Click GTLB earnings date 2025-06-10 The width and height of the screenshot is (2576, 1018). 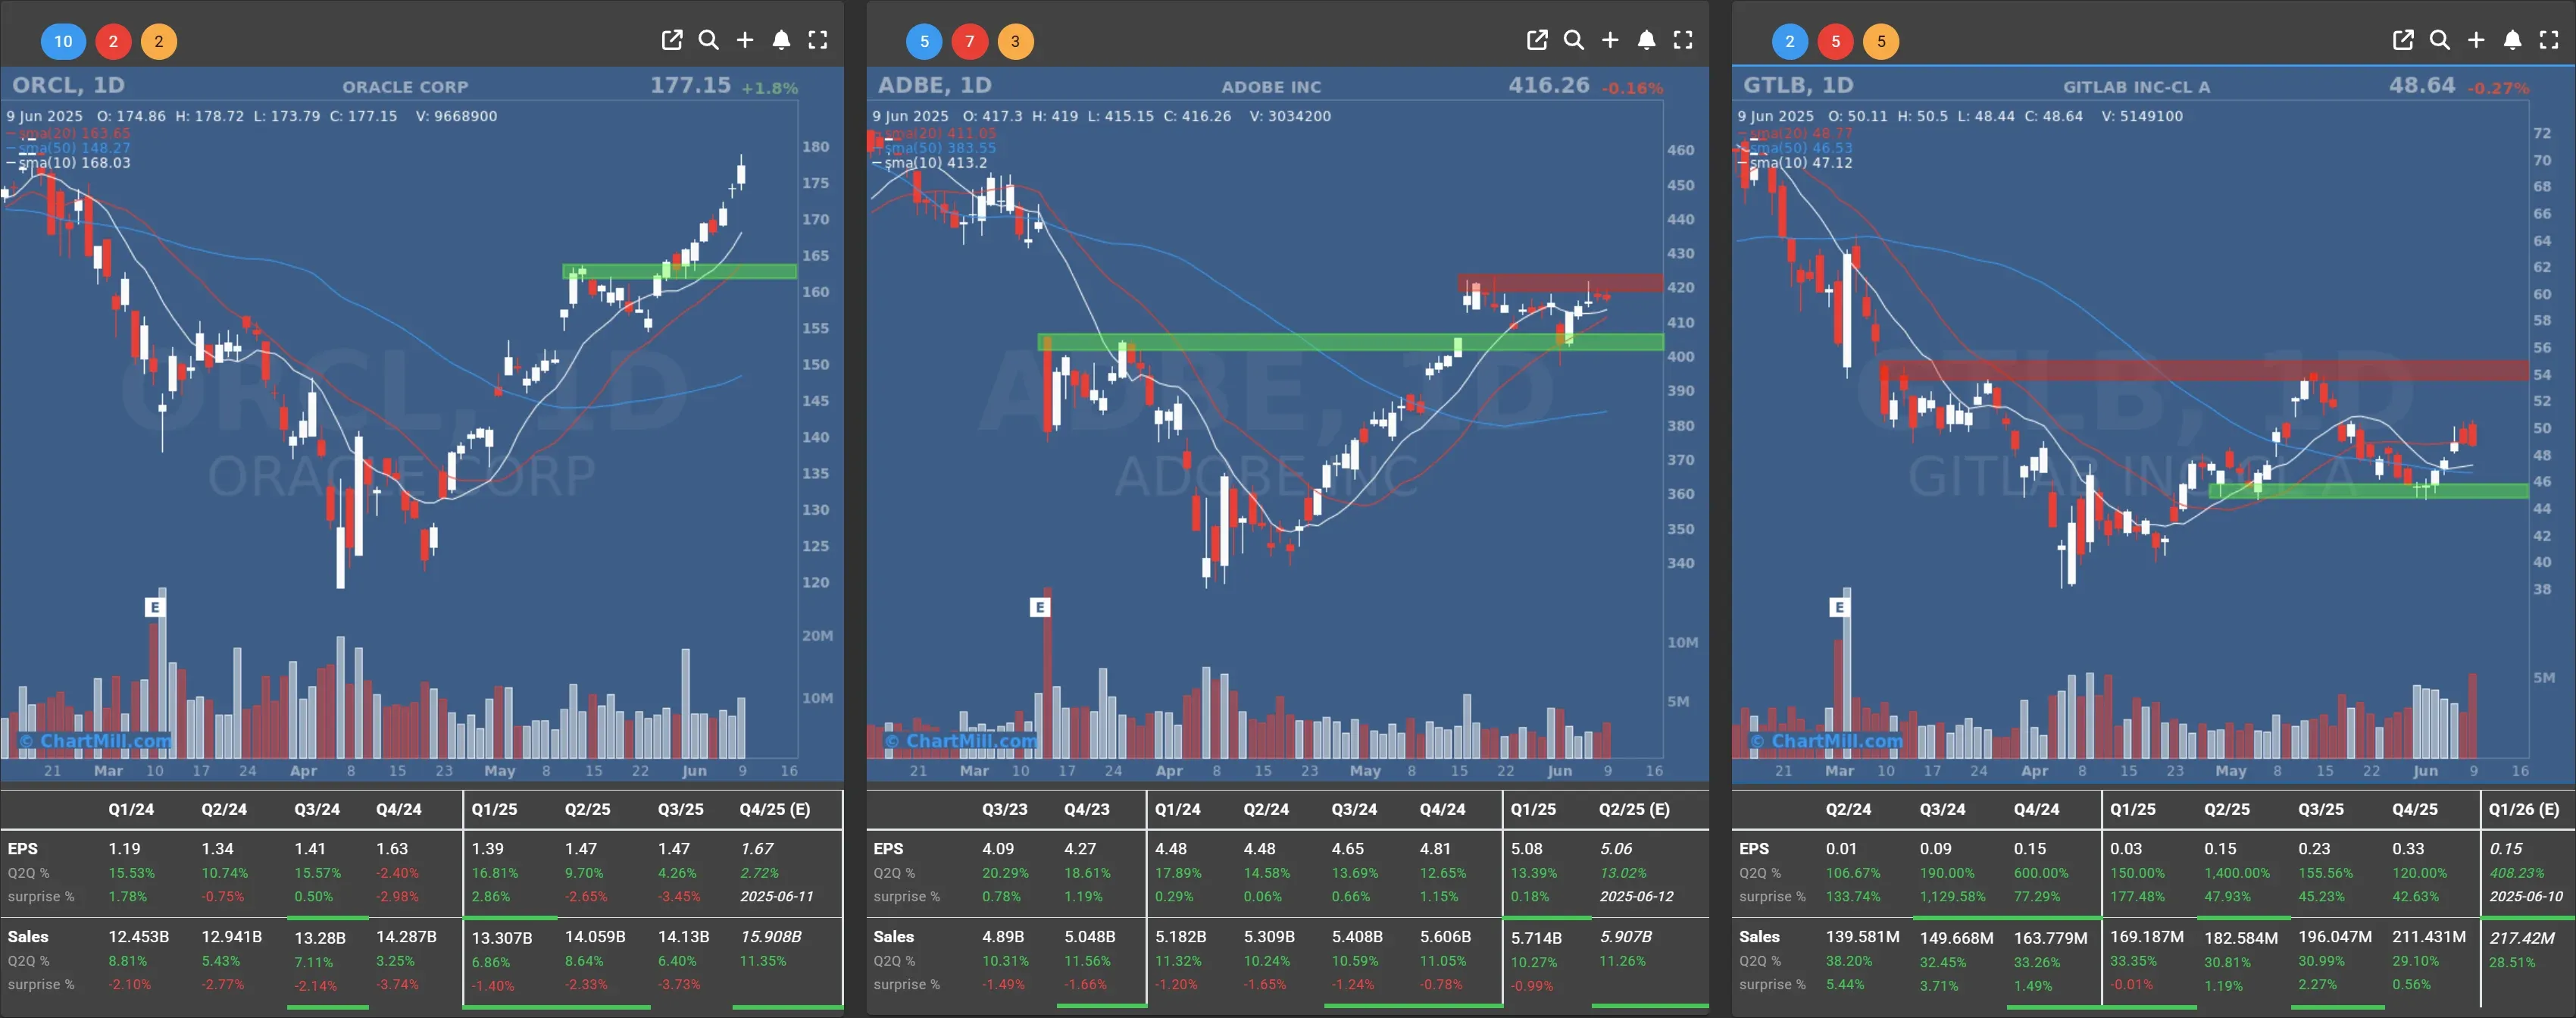tap(2526, 896)
